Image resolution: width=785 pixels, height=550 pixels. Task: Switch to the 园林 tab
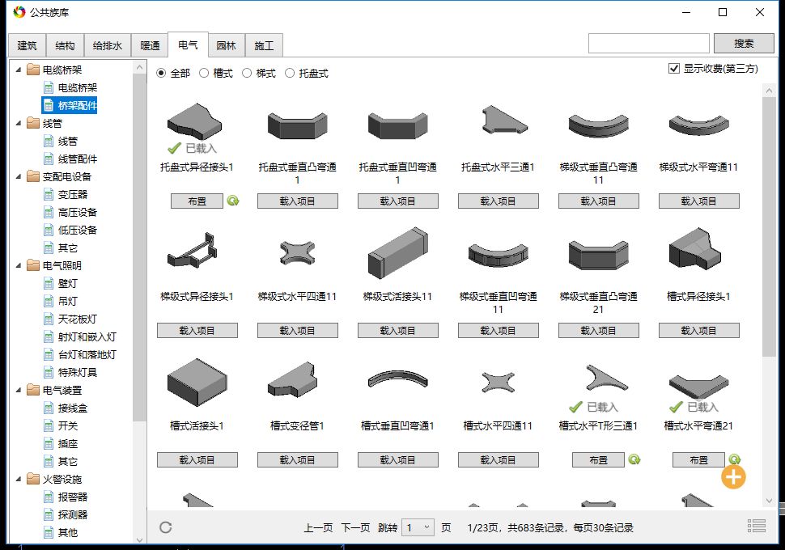point(227,45)
